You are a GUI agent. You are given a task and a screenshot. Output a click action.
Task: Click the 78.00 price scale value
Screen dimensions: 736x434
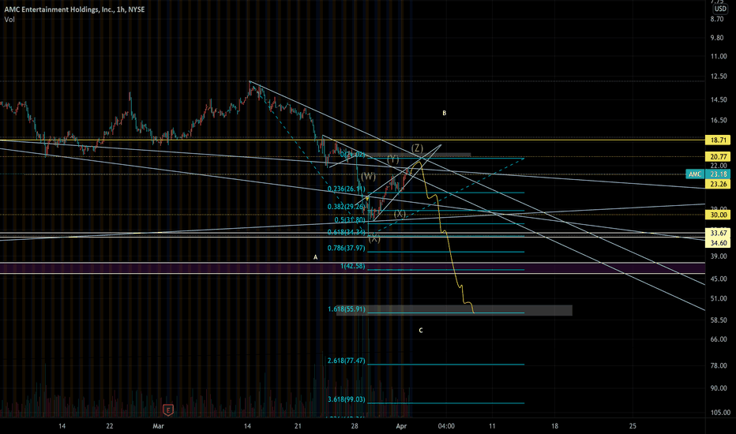tap(719, 365)
